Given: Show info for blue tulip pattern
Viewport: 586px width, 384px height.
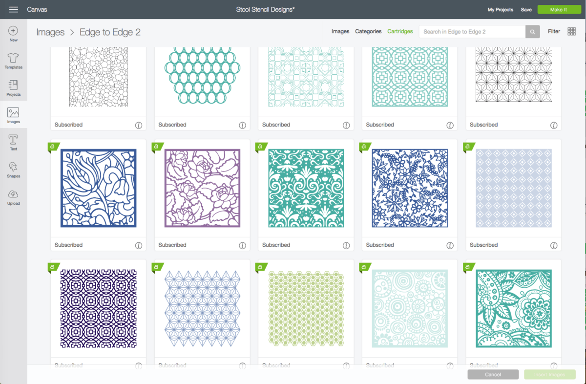Looking at the screenshot, I should [x=139, y=246].
